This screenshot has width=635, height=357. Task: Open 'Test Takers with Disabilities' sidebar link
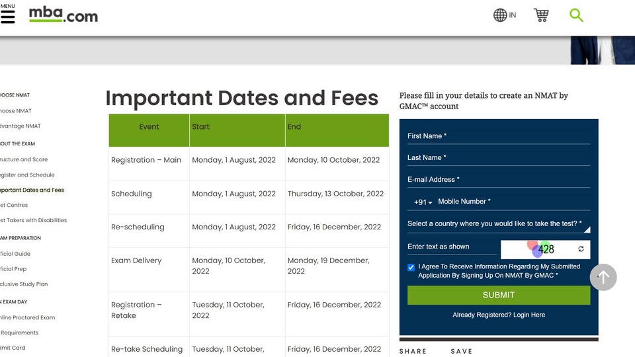click(33, 220)
